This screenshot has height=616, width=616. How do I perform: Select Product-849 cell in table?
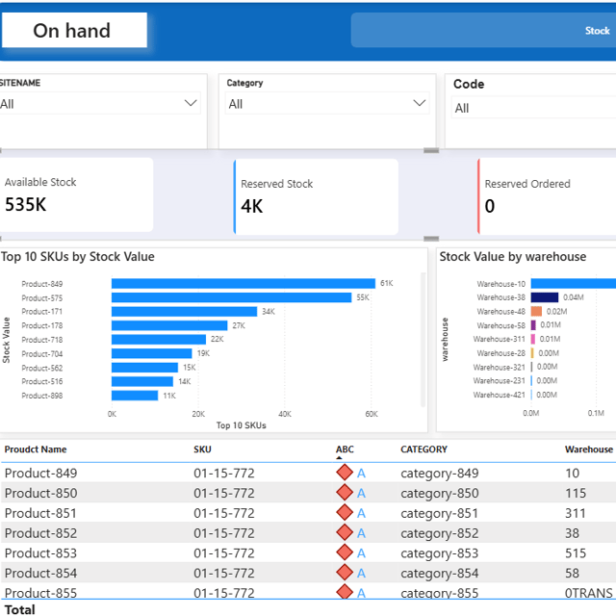(x=40, y=473)
